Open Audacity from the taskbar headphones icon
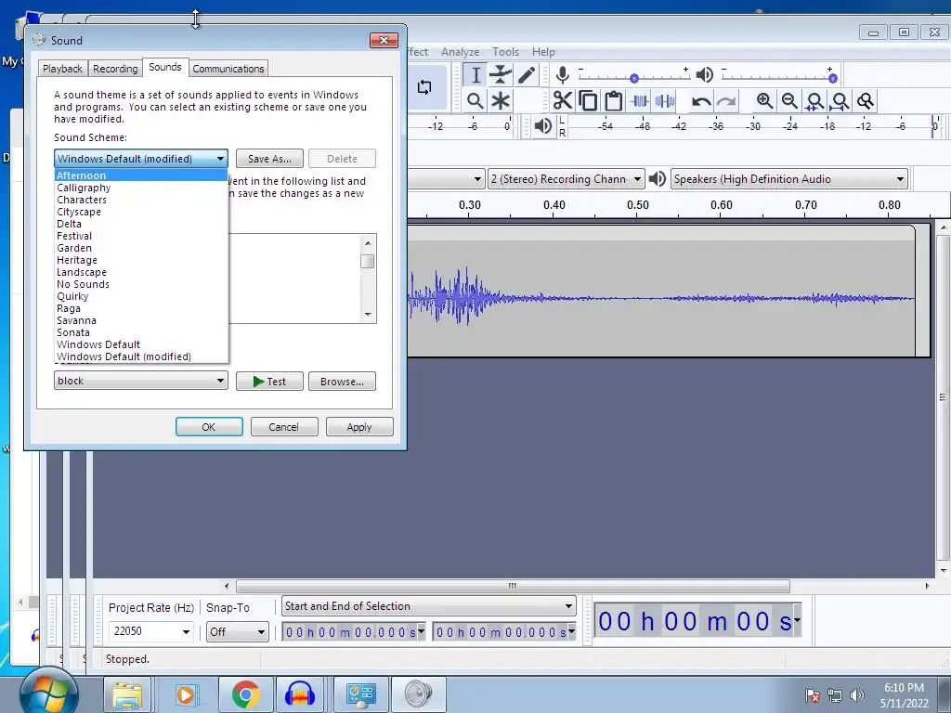This screenshot has height=713, width=951. pyautogui.click(x=300, y=694)
